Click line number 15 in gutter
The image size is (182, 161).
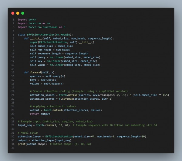13,72
